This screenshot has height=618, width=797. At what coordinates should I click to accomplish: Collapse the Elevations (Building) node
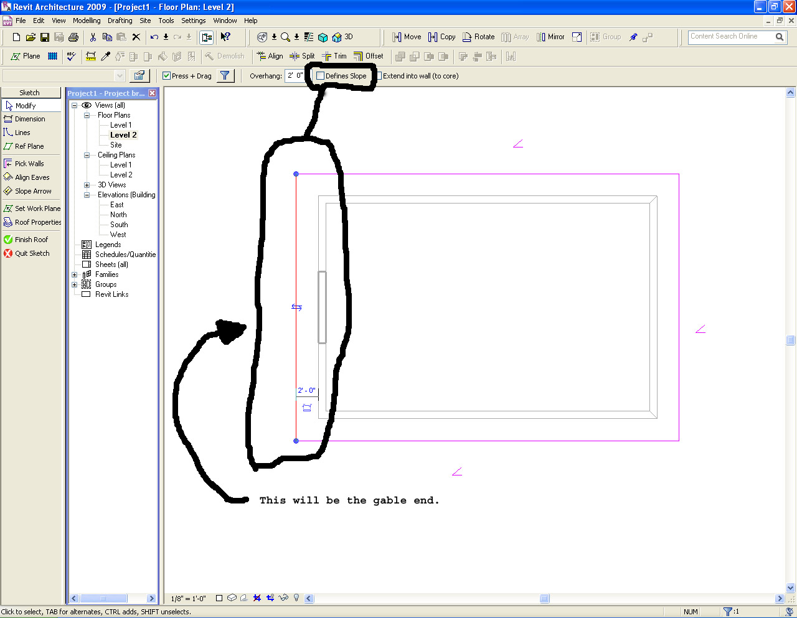coord(87,195)
